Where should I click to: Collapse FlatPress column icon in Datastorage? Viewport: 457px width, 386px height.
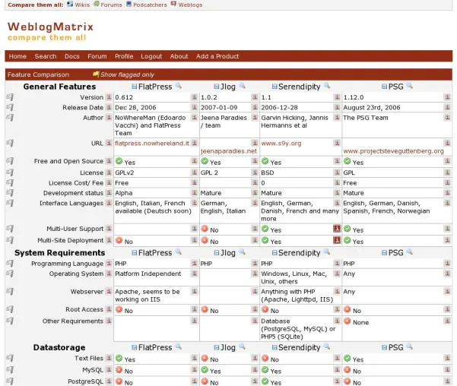[x=135, y=347]
